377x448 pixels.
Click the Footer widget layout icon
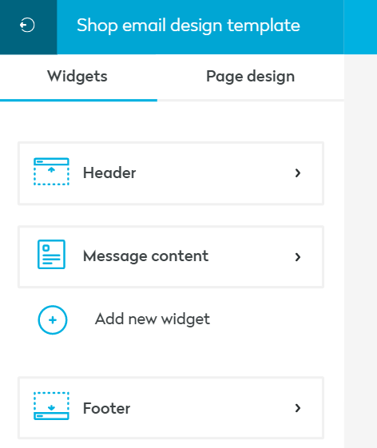tap(51, 406)
